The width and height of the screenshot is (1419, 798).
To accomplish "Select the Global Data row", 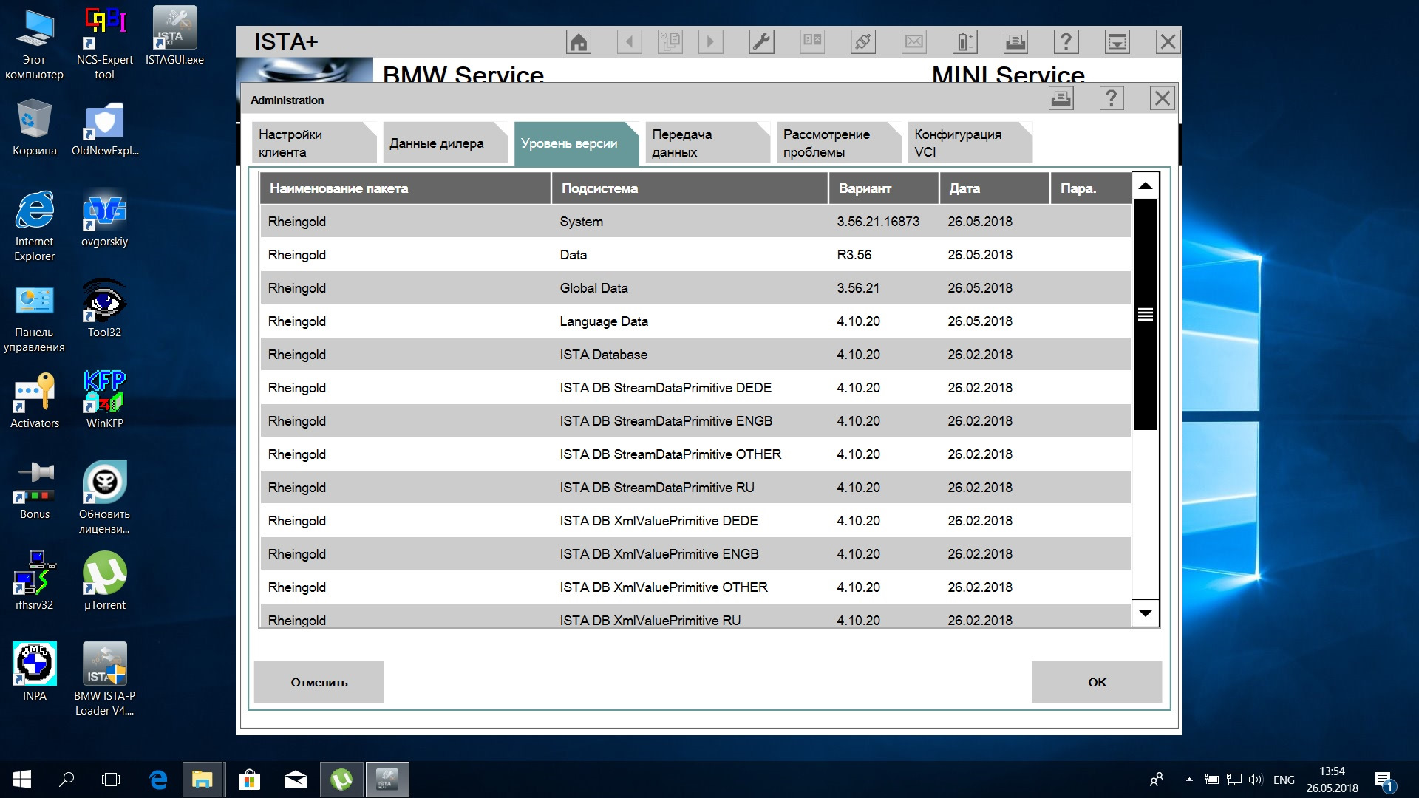I will click(x=695, y=288).
